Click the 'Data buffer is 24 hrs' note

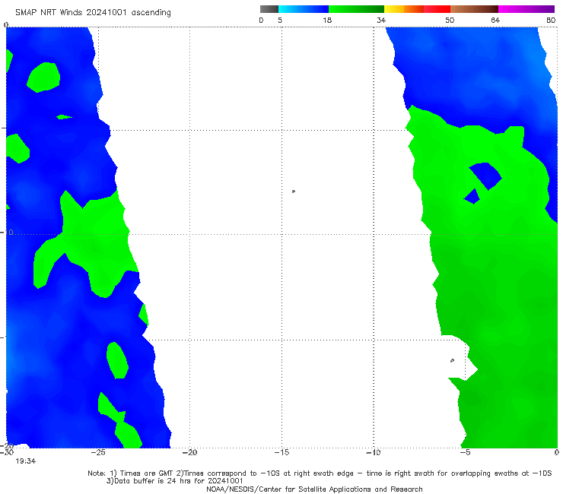click(x=174, y=481)
